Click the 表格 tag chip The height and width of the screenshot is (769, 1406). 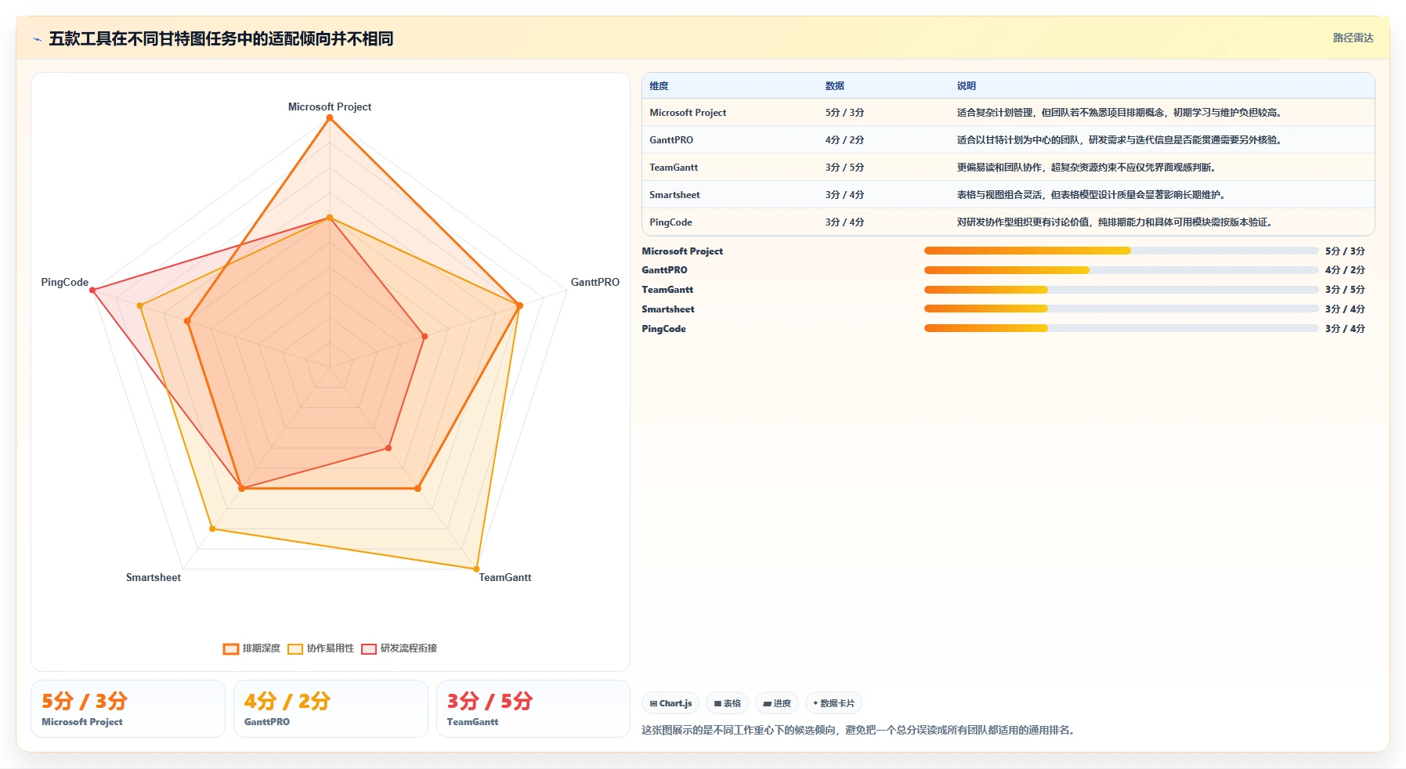pyautogui.click(x=728, y=703)
